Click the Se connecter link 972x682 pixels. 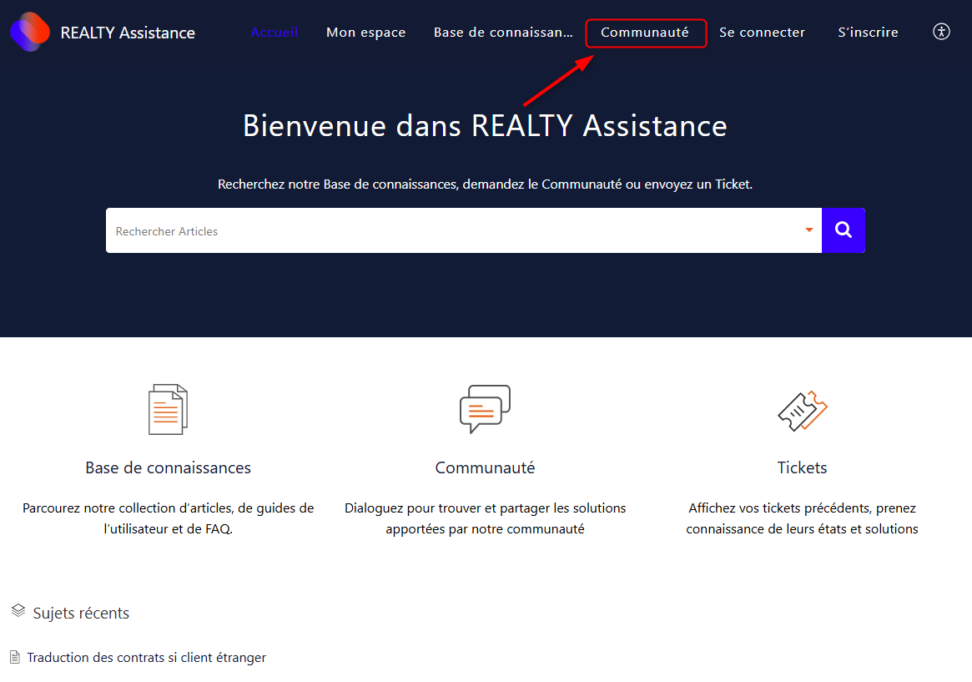click(x=762, y=33)
